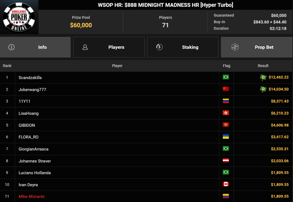This screenshot has height=202, width=293.
Task: Click the Guaranteed $60,000 value
Action: point(279,15)
